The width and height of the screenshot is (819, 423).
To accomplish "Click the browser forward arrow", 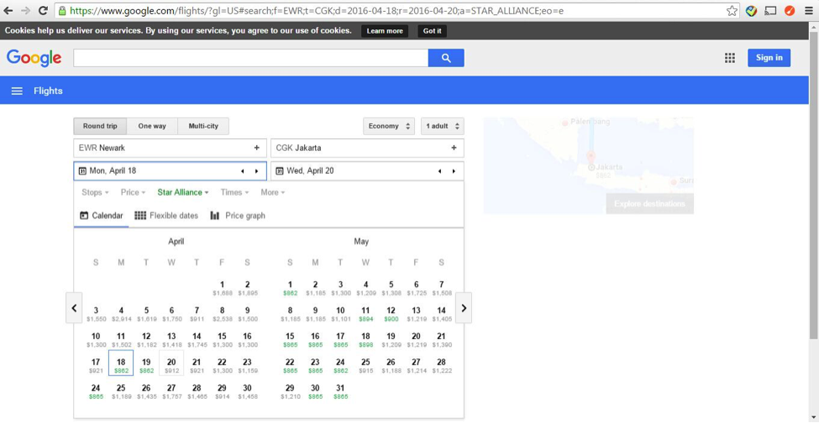I will 25,10.
